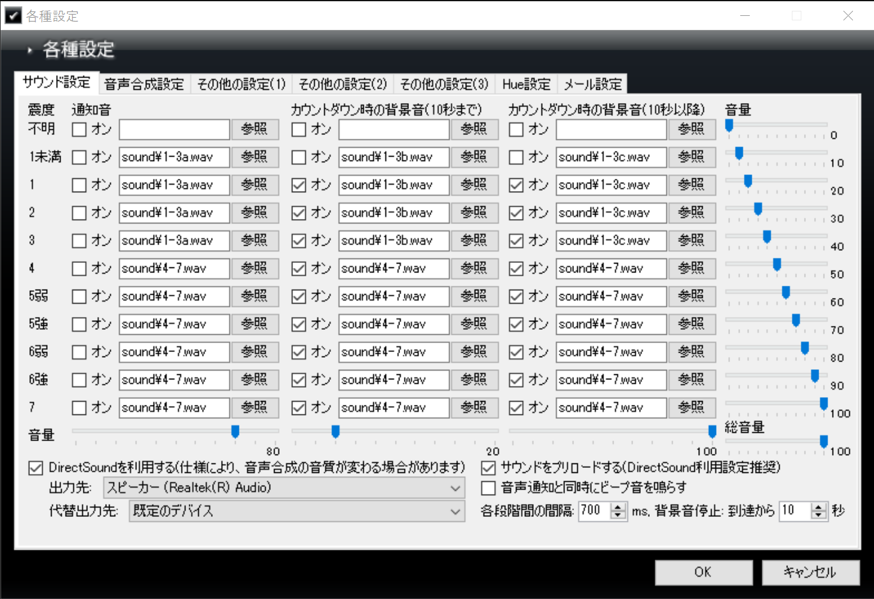Click the 各種設定 title bar app icon
This screenshot has width=874, height=599.
tap(13, 15)
